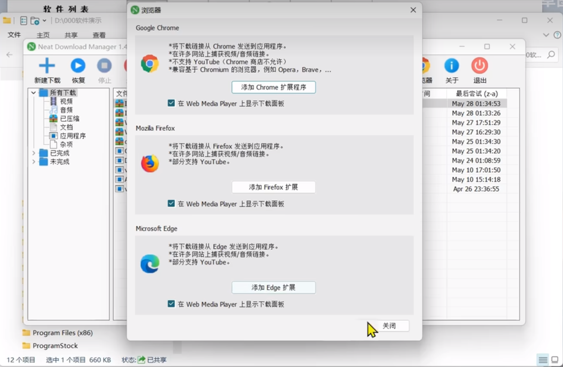Toggle Firefox Web Media Player panel checkbox
The height and width of the screenshot is (367, 563).
coord(171,204)
